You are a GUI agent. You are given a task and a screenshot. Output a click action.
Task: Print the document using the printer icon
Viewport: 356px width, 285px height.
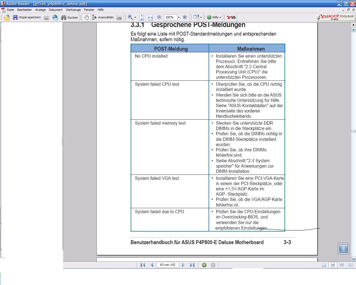click(46, 17)
